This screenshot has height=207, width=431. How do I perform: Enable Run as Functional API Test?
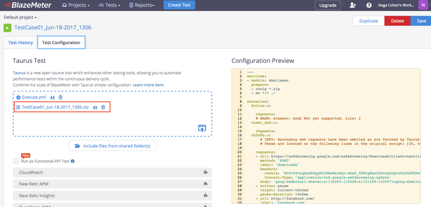tap(16, 161)
